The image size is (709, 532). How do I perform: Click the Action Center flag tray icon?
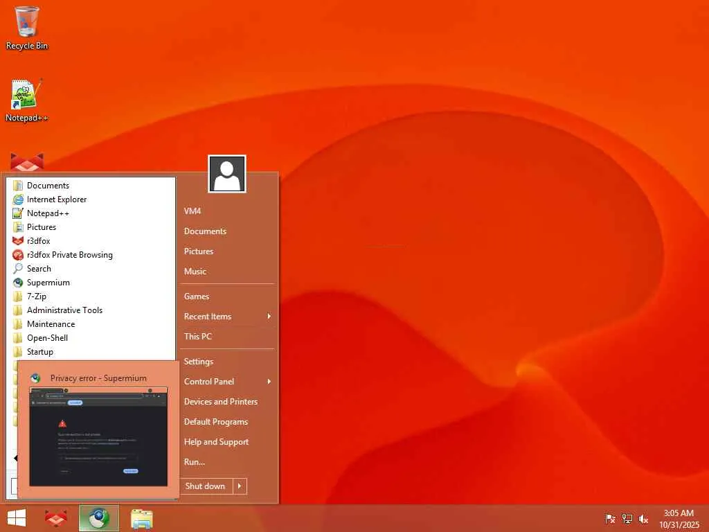(x=610, y=518)
